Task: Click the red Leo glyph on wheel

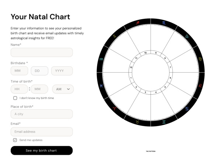Action: 200,85
